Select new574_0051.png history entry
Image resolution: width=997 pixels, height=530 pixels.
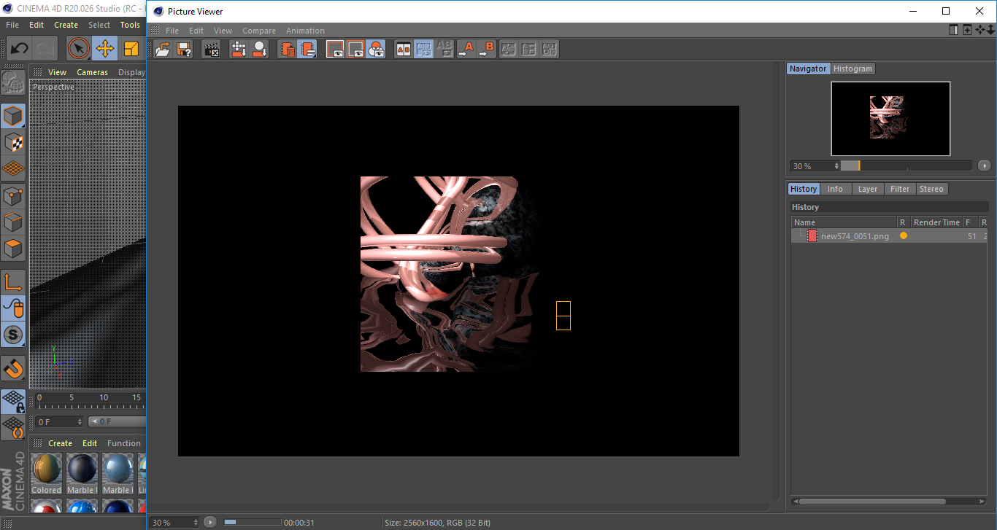pyautogui.click(x=889, y=236)
